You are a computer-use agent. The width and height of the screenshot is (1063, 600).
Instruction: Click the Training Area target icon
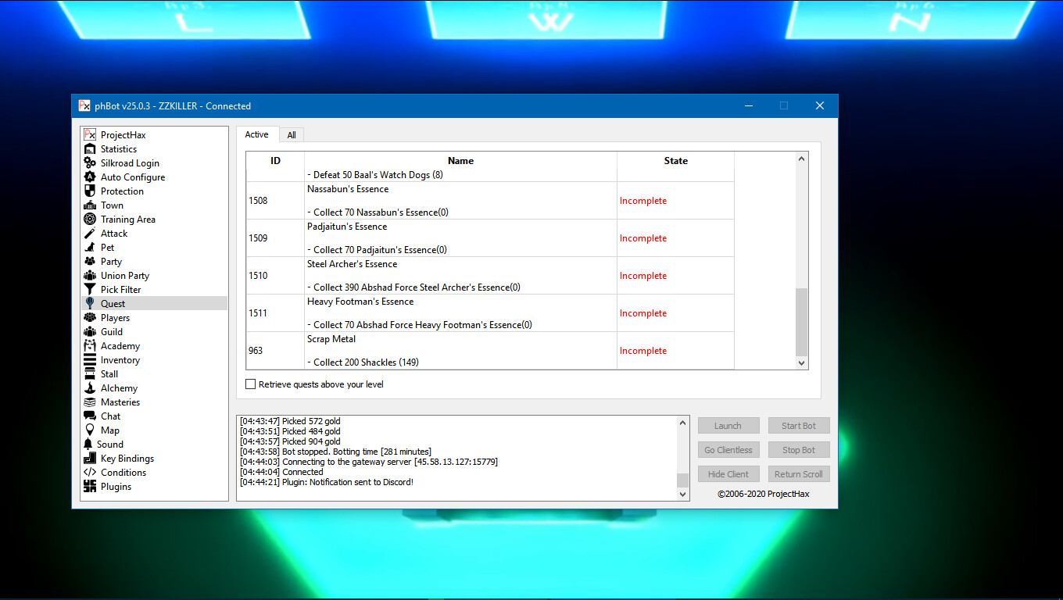coord(90,220)
